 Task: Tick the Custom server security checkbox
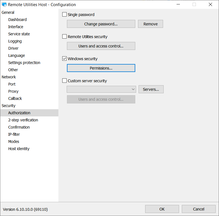tap(64, 81)
